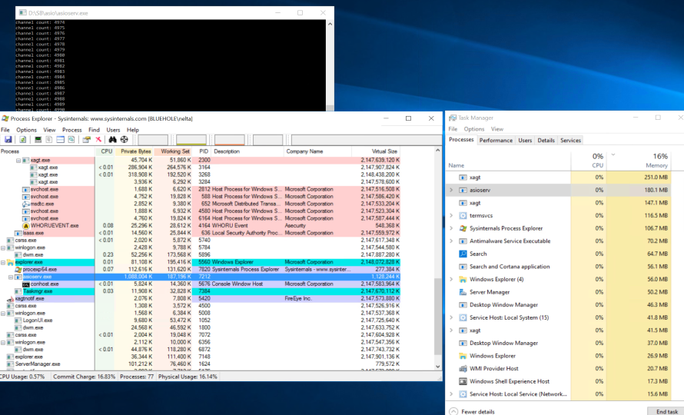Collapse the xagt.exe process tree node

(18, 161)
